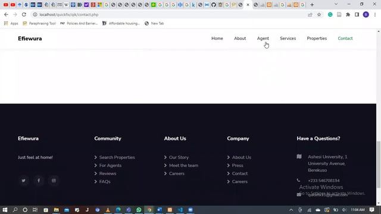Image resolution: width=381 pixels, height=214 pixels.
Task: Go back with the browser back arrow
Action: tap(6, 14)
